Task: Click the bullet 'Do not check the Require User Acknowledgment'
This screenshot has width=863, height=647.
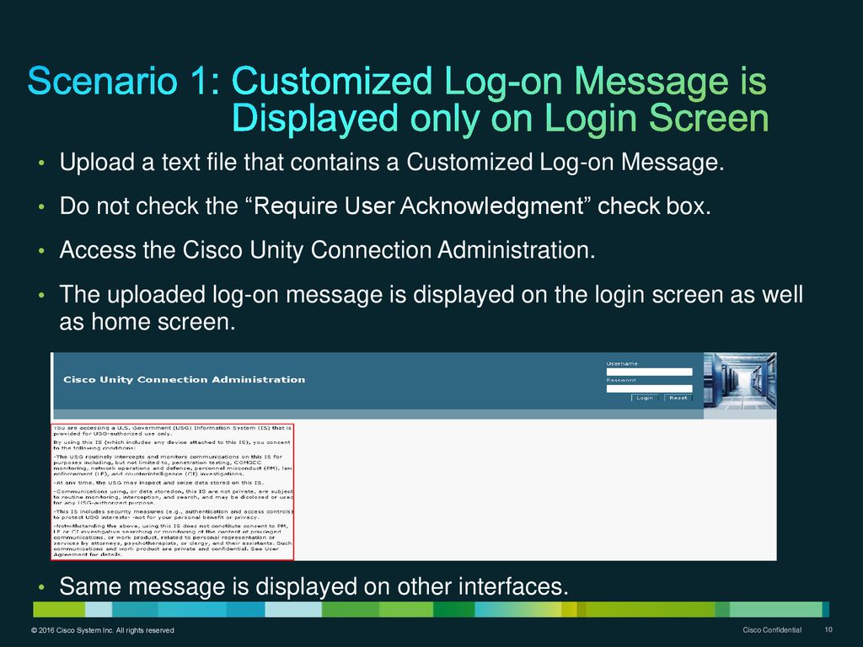Action: [x=385, y=206]
